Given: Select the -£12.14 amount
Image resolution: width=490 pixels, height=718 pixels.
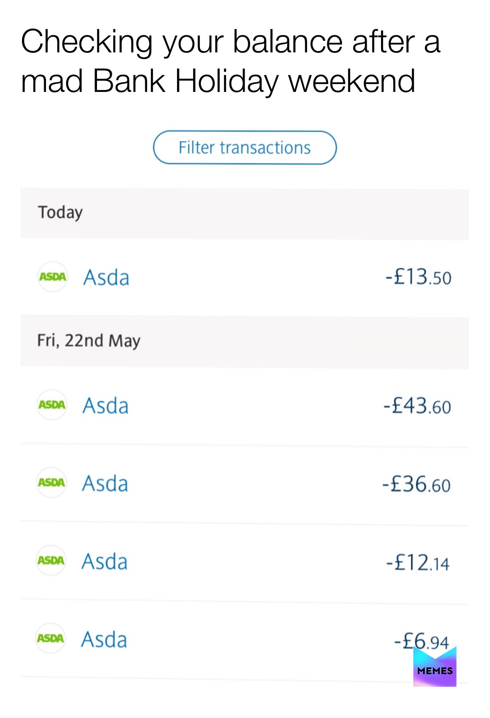Looking at the screenshot, I should [417, 562].
